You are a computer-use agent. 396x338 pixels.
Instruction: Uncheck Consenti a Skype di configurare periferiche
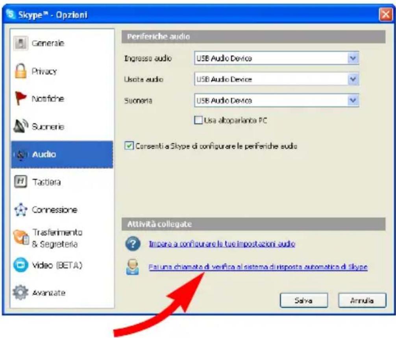click(129, 146)
